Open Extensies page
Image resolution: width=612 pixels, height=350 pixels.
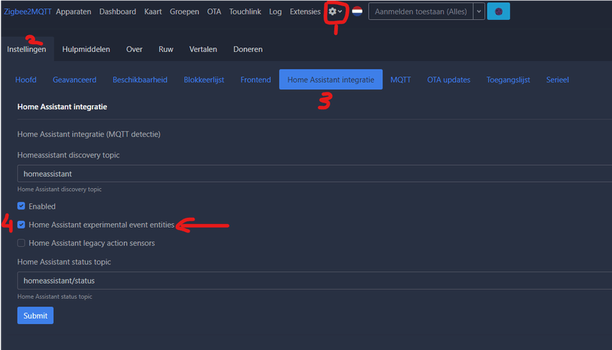[304, 11]
